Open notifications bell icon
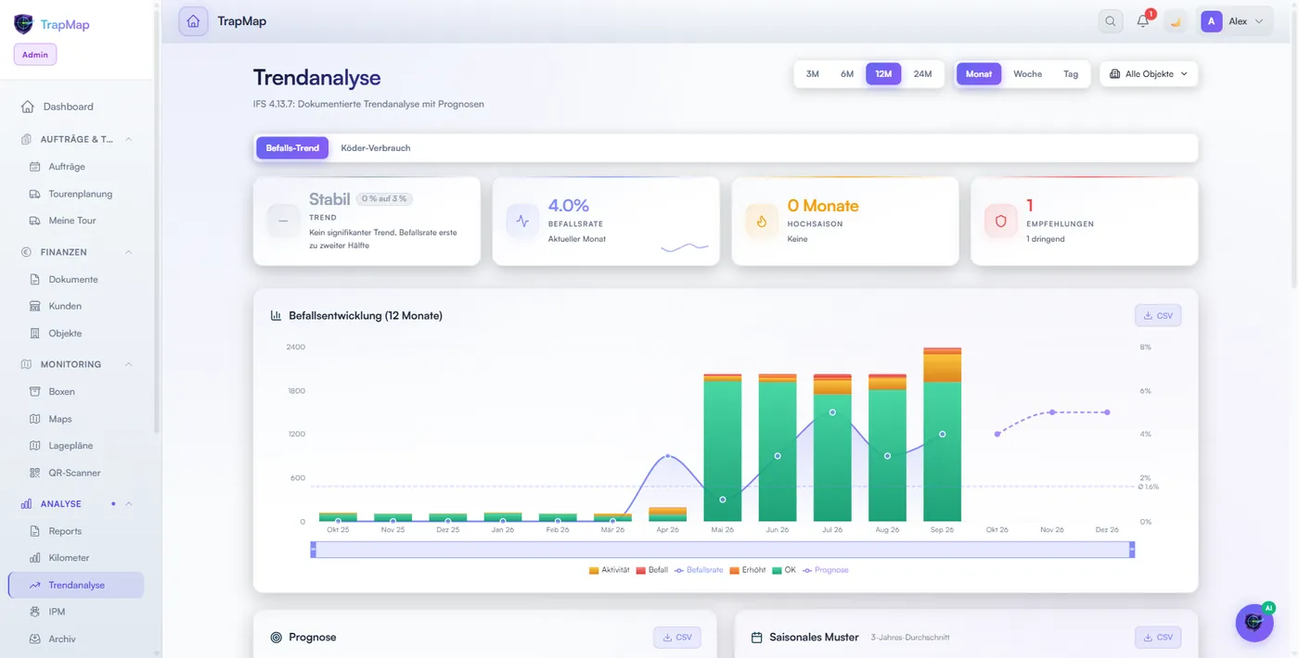 (x=1143, y=21)
